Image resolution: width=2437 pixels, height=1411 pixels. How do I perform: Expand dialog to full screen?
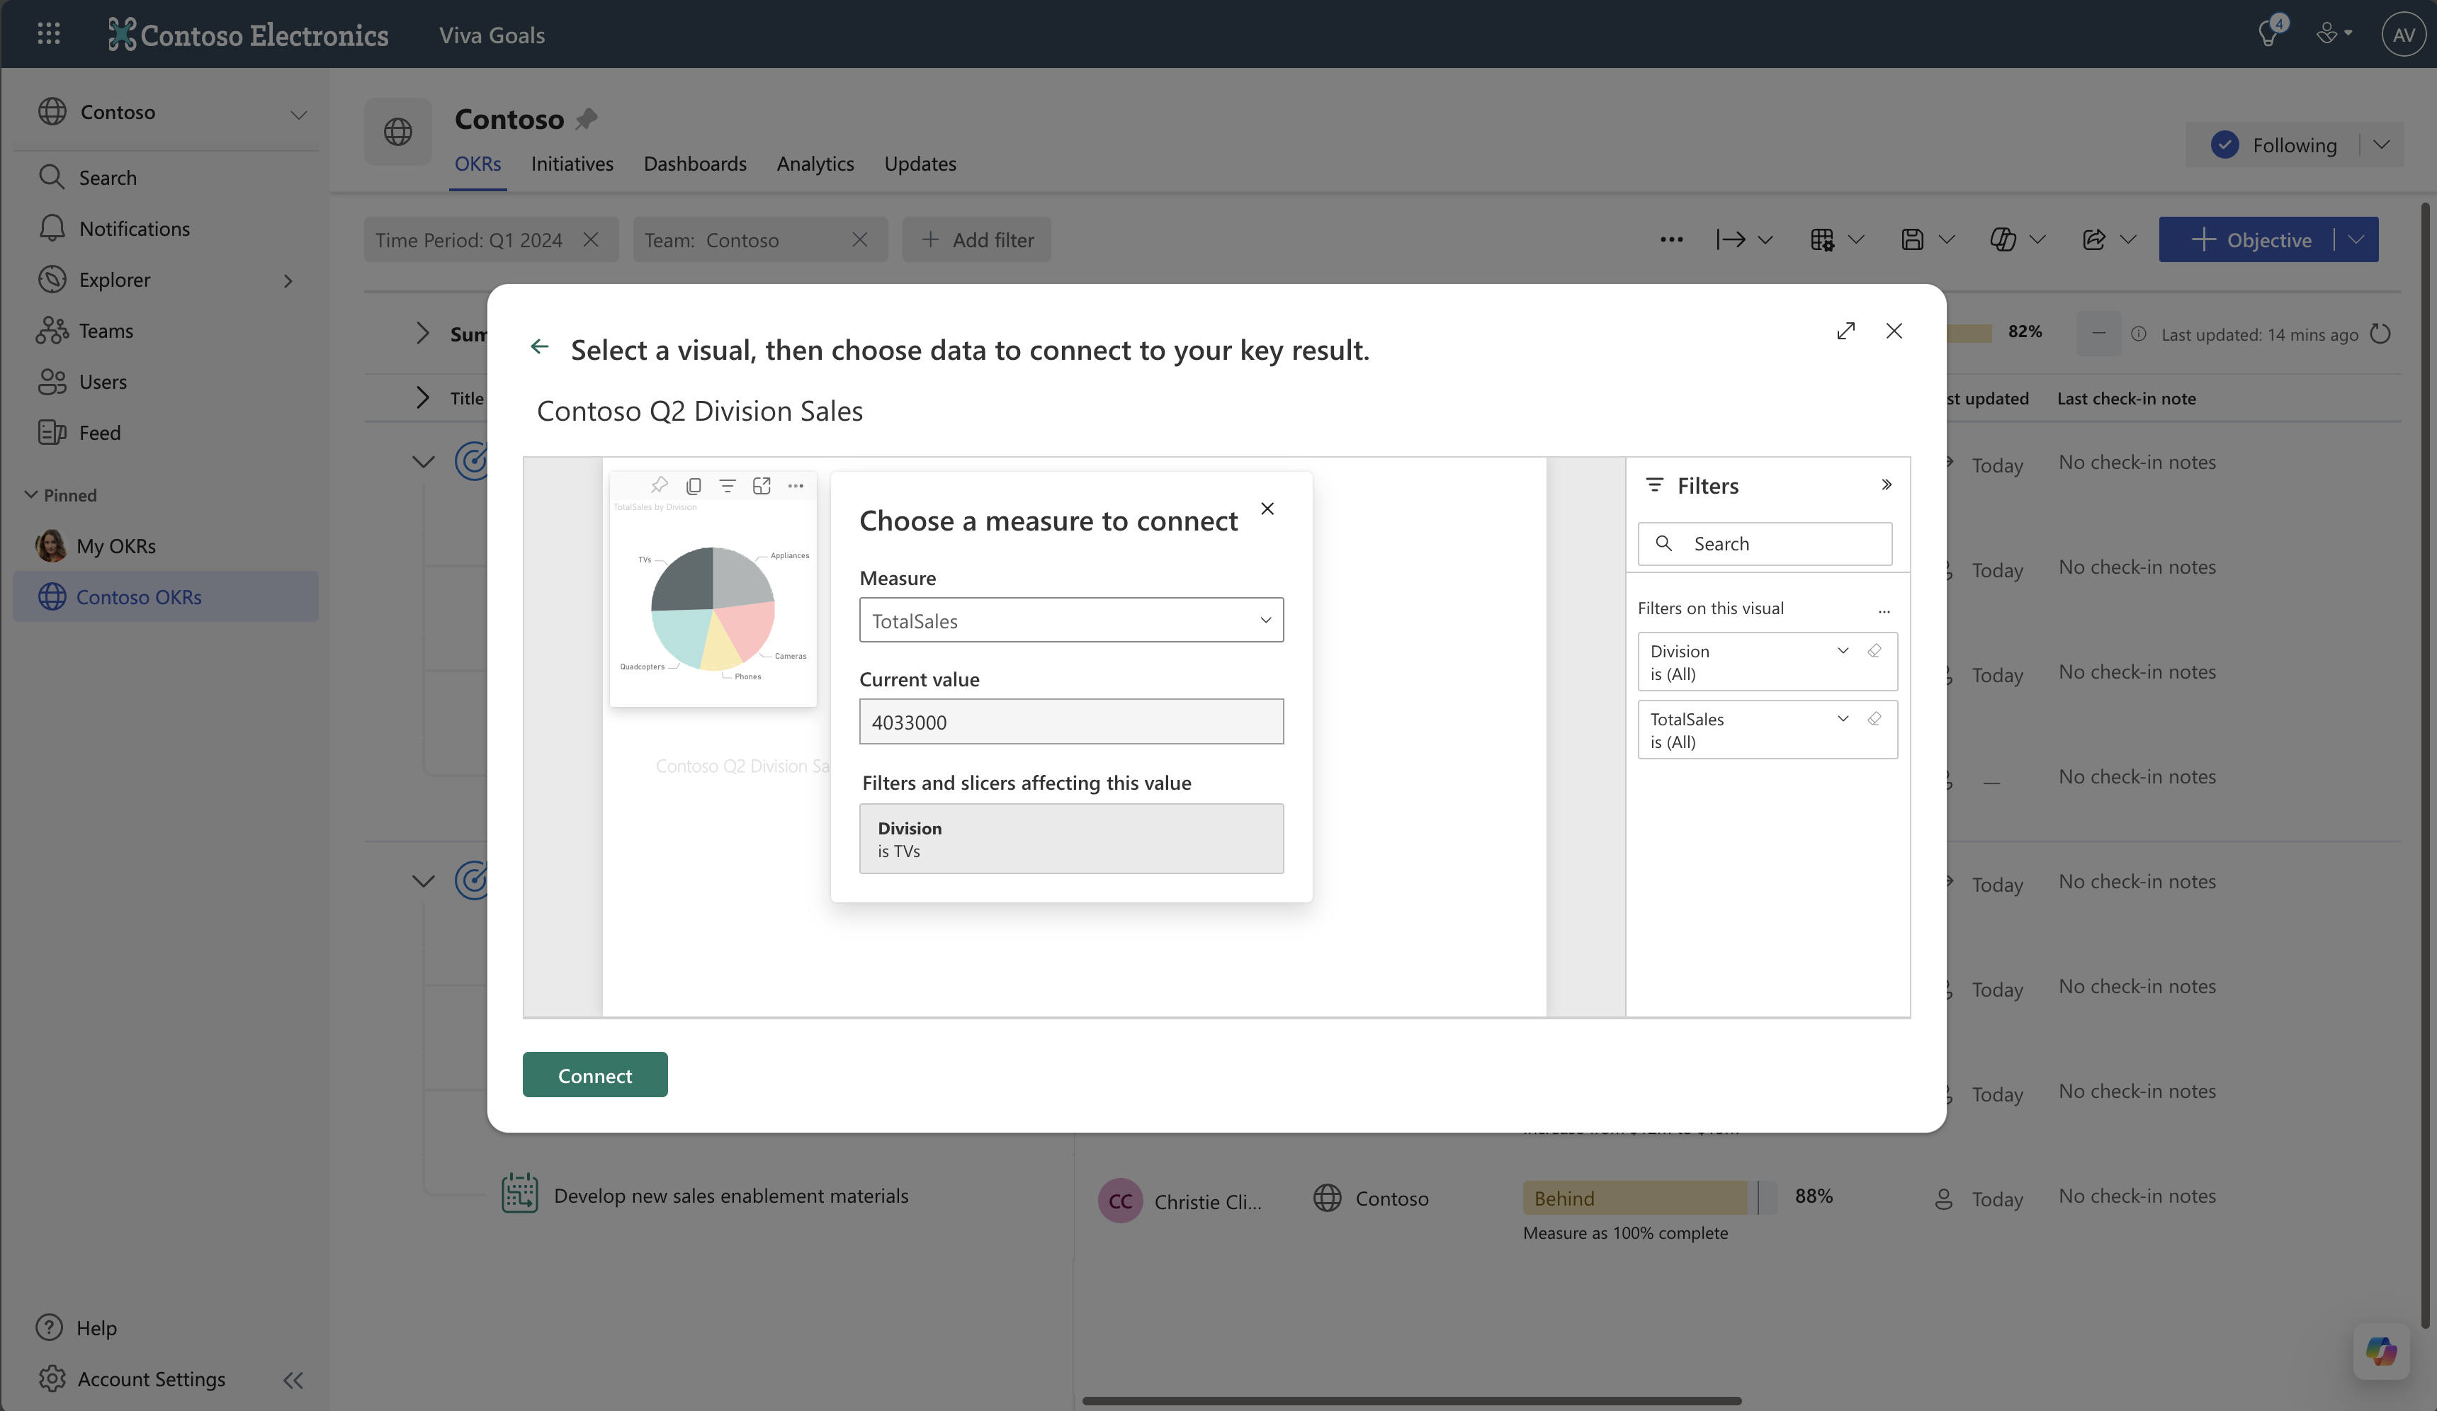coord(1846,331)
